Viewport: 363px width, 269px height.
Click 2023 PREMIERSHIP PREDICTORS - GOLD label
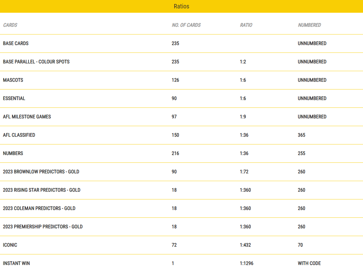(43, 226)
